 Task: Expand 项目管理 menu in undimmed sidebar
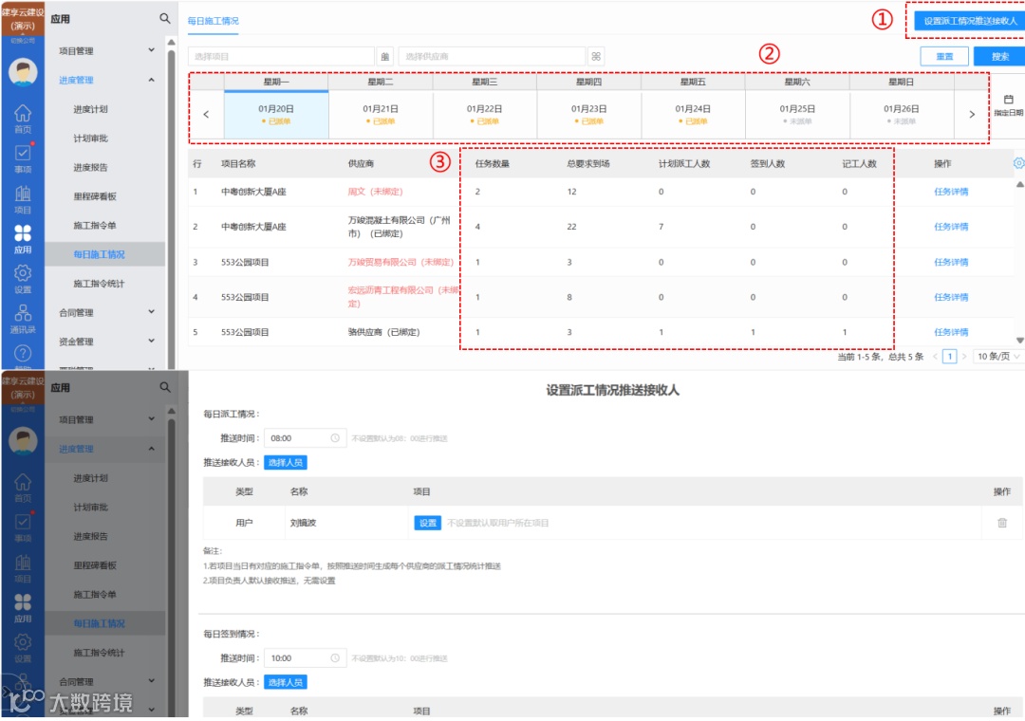[x=106, y=50]
